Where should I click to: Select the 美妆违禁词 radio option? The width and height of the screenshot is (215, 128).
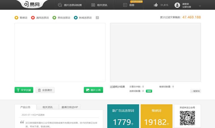point(54,18)
